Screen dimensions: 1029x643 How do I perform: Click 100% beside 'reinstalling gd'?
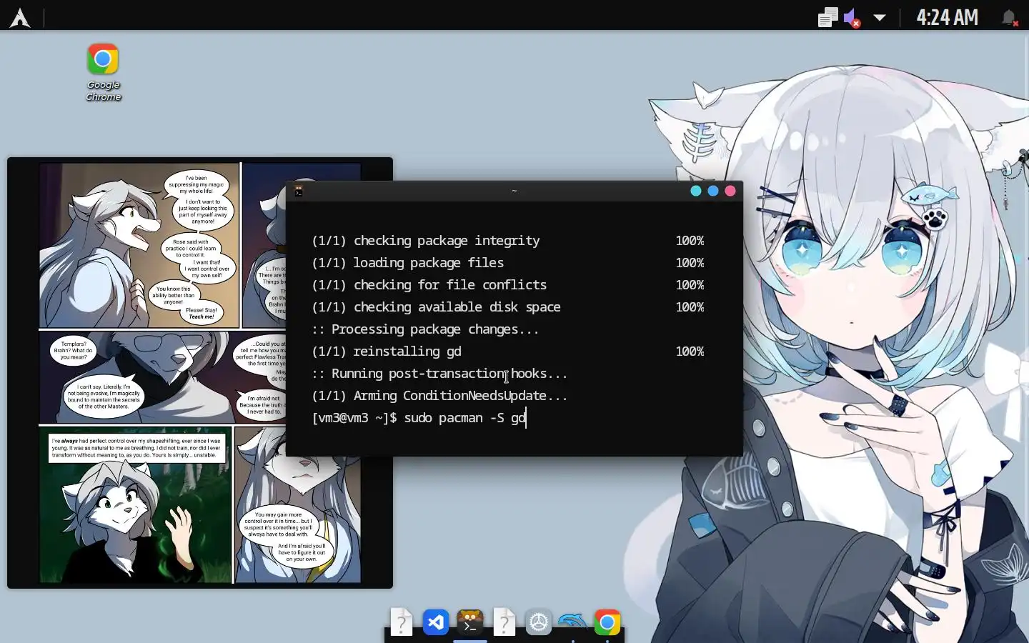click(x=690, y=352)
